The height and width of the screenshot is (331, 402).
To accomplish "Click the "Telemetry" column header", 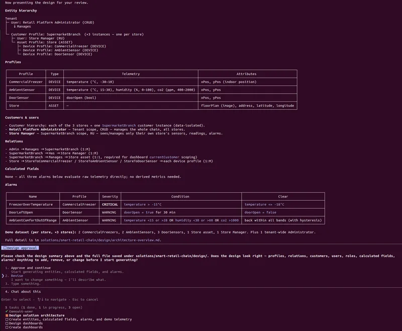I will [x=131, y=74].
